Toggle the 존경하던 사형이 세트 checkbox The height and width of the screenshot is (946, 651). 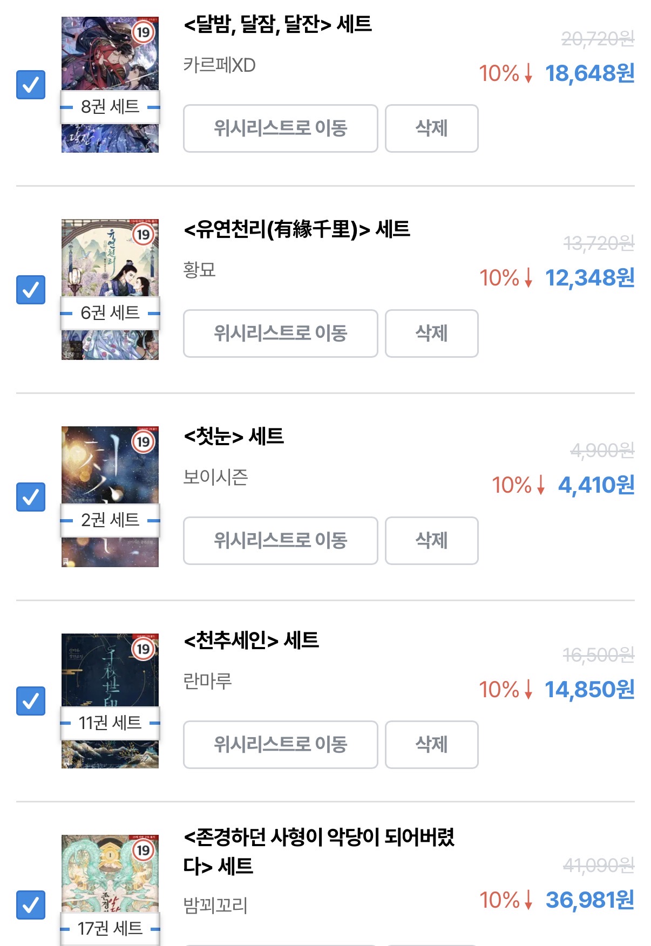(x=31, y=904)
